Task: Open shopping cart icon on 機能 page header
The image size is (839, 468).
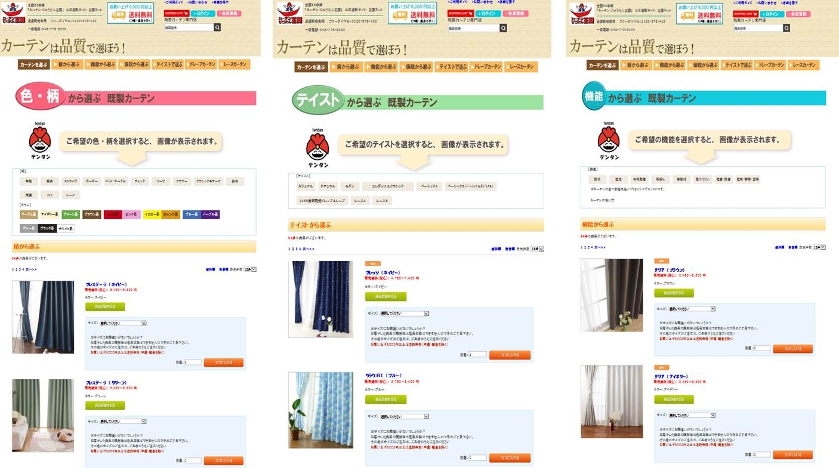Action: 745,14
